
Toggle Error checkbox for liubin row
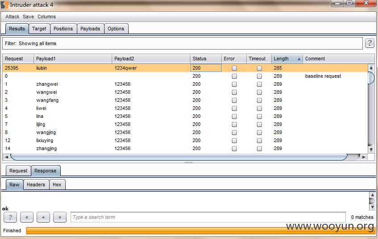234,68
